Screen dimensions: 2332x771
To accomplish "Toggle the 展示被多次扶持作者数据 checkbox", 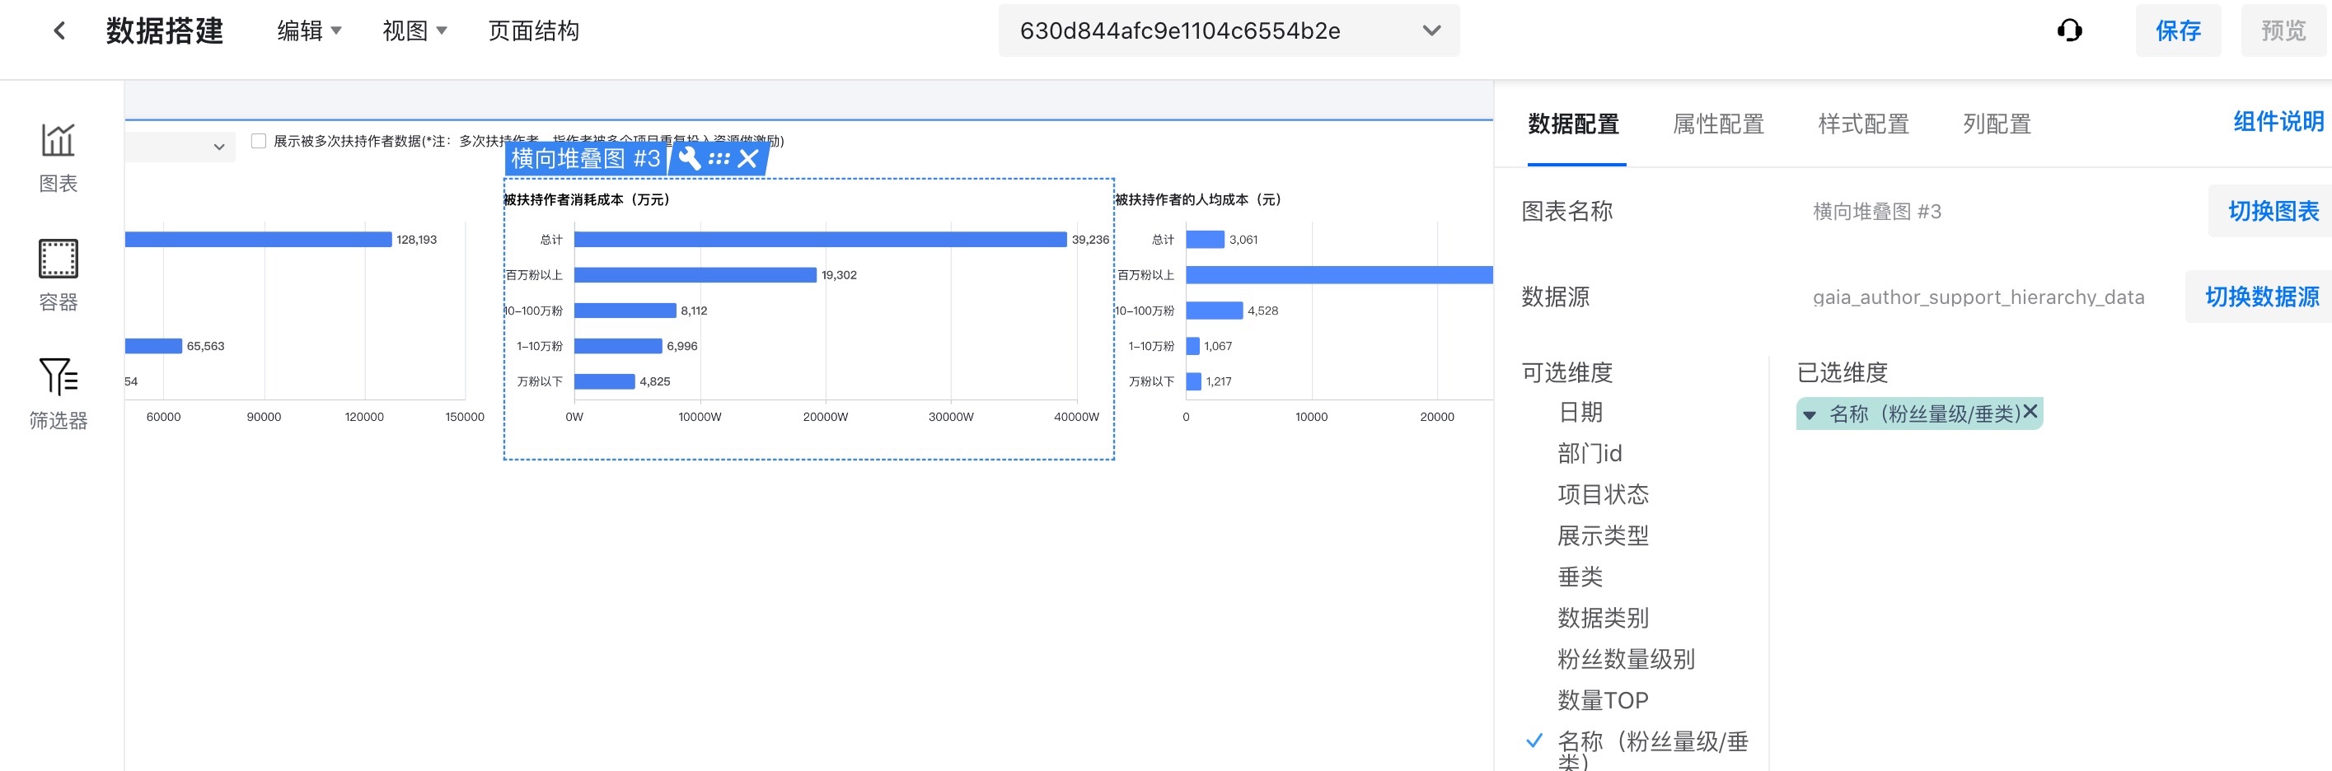I will pos(259,140).
